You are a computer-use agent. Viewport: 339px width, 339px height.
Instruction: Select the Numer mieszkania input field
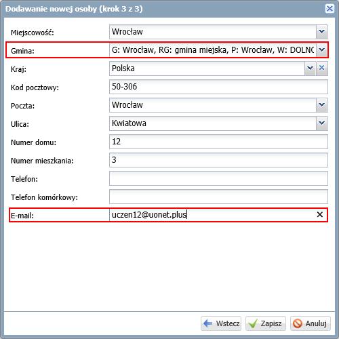[218, 160]
